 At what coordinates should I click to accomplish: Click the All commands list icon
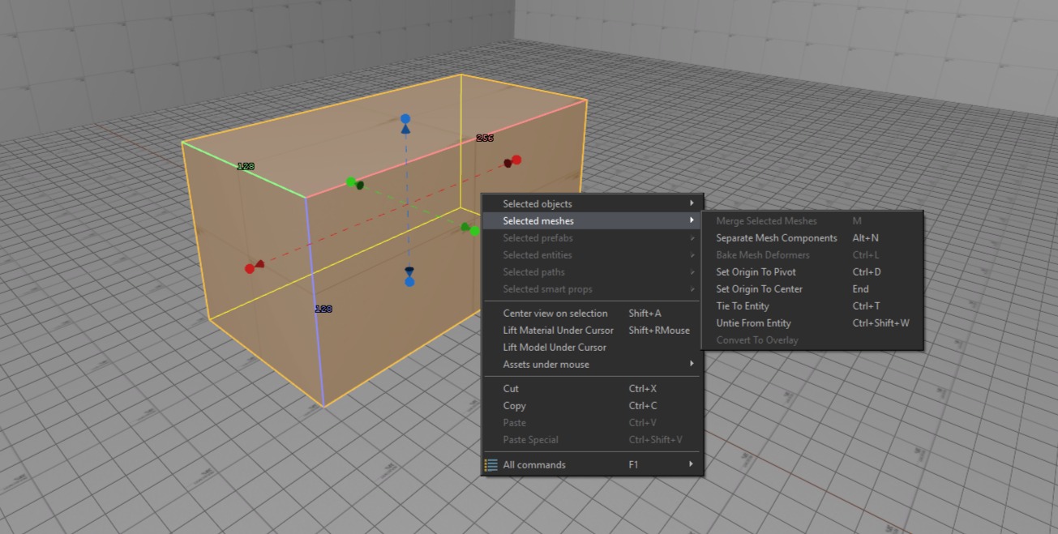point(490,464)
